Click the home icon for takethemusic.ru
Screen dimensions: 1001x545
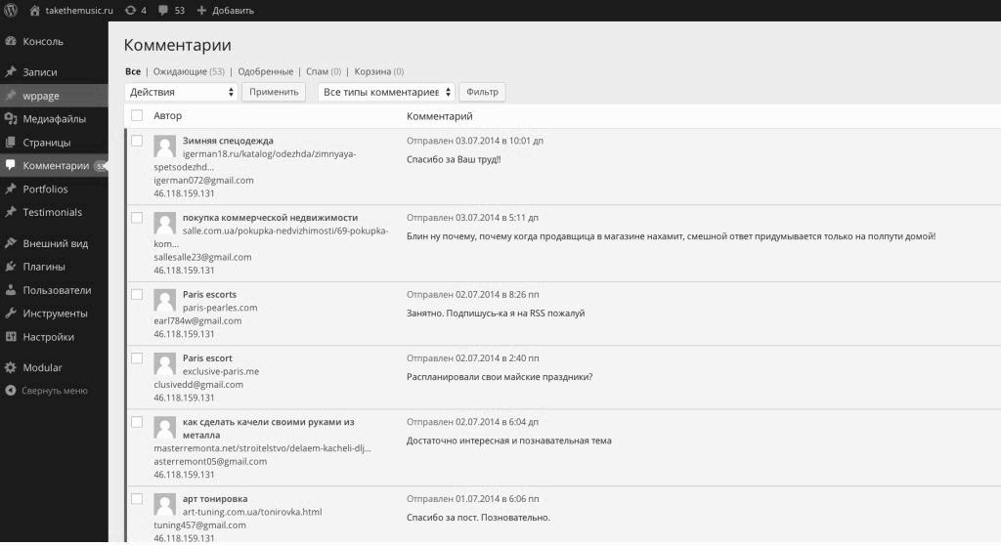click(35, 10)
